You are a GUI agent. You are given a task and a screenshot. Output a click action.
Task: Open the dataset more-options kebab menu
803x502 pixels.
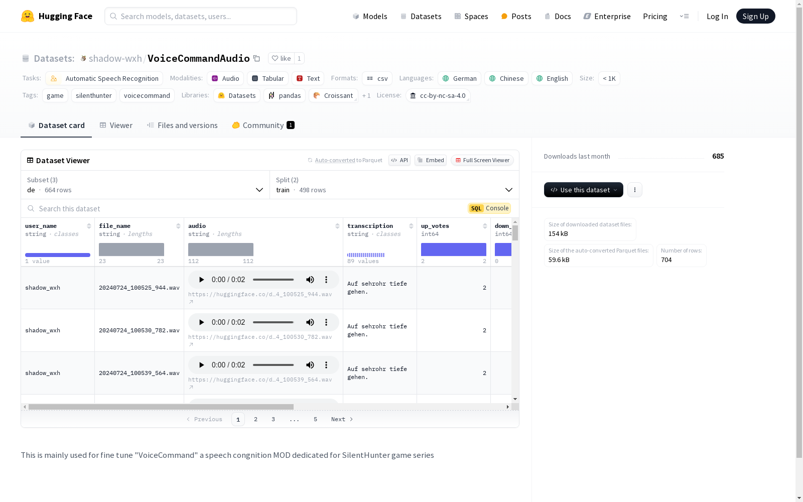coord(635,190)
